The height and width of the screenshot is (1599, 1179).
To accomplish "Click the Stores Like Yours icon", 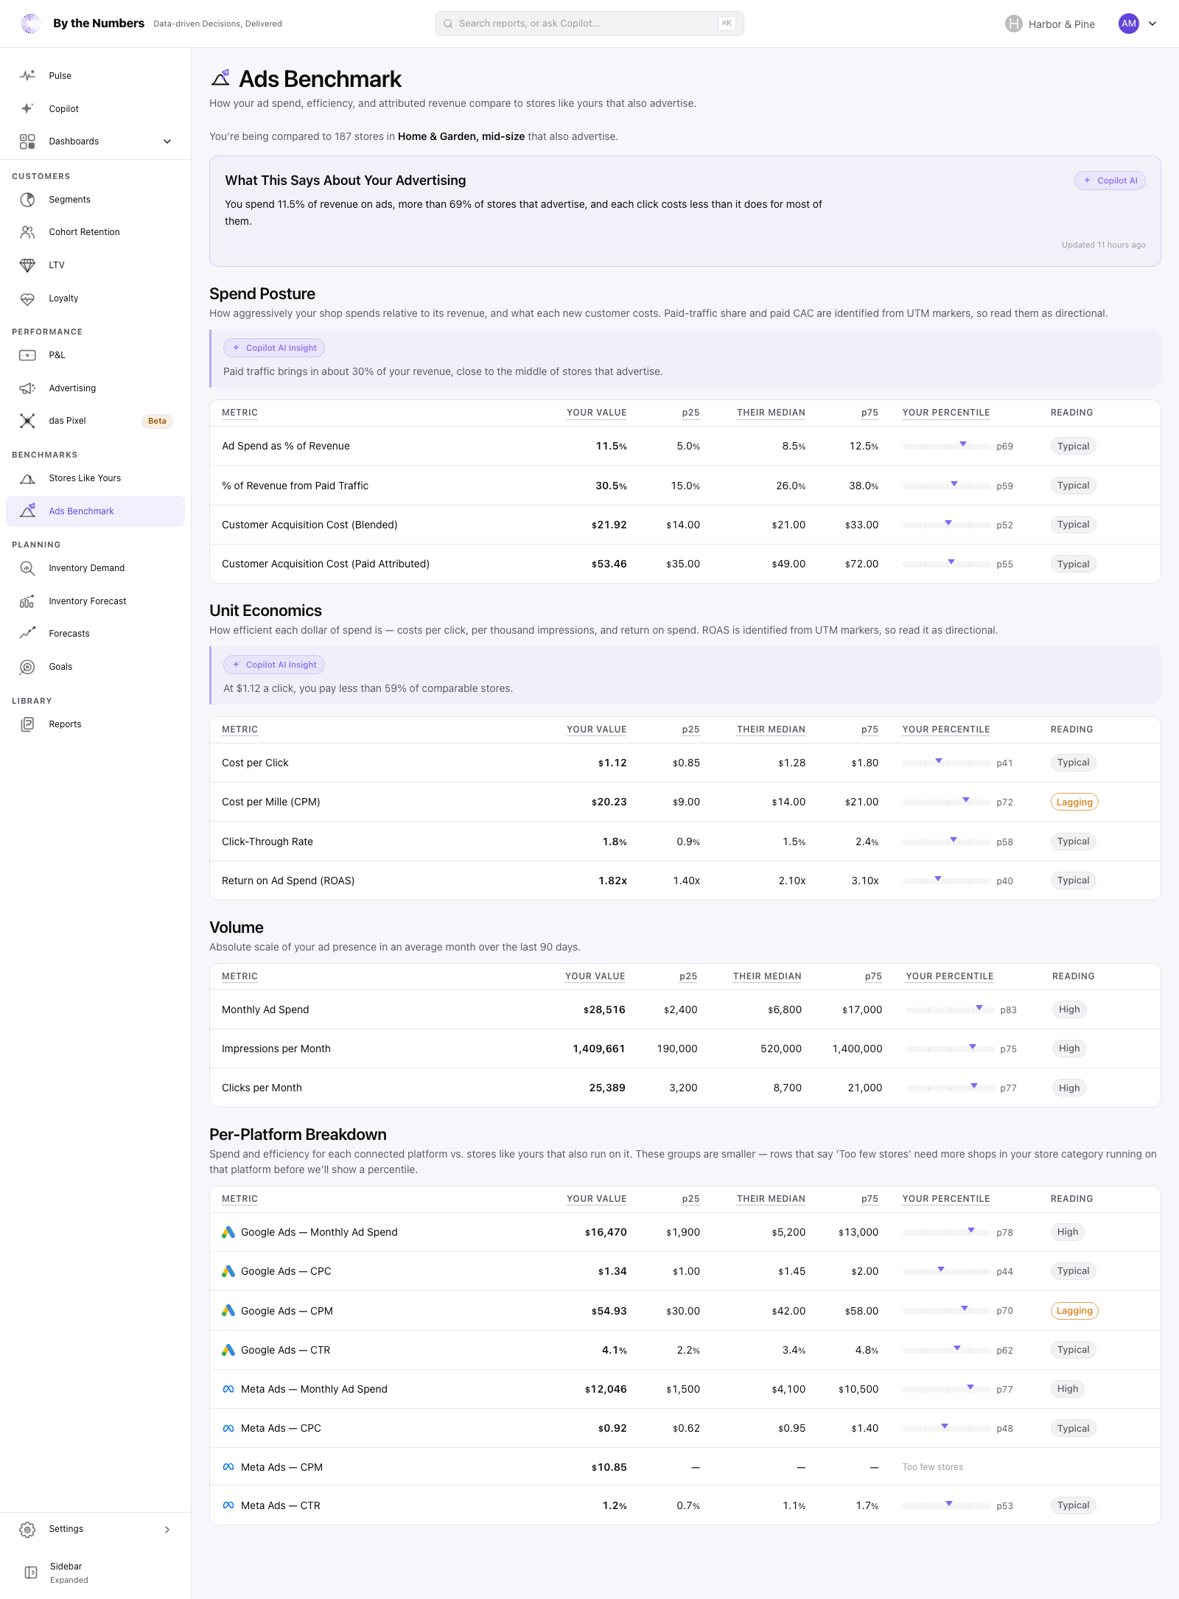I will (x=27, y=478).
